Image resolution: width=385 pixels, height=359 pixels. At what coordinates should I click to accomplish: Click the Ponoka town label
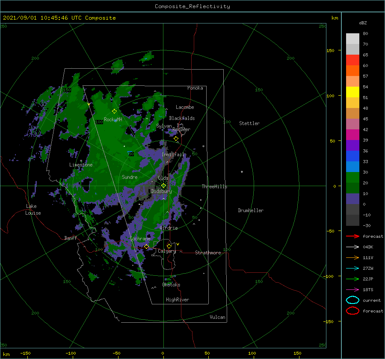click(195, 88)
